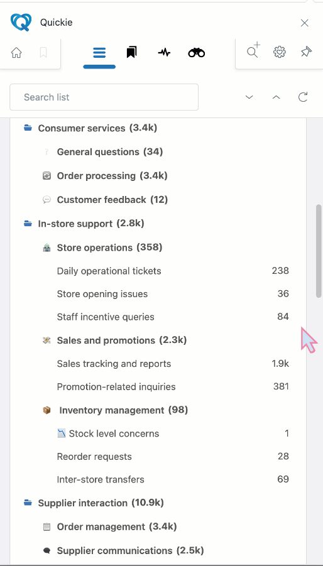The height and width of the screenshot is (566, 323).
Task: Collapse all with the up chevron
Action: click(x=276, y=97)
